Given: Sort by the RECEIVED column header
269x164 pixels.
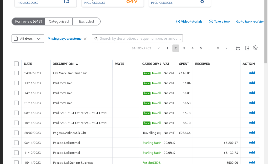Looking at the screenshot, I should (x=203, y=64).
